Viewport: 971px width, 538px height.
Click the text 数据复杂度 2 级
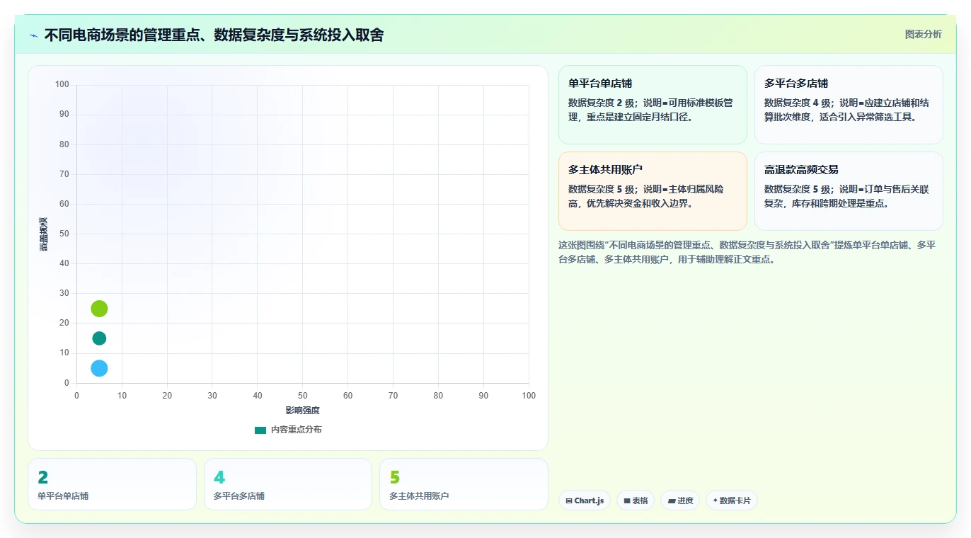602,103
